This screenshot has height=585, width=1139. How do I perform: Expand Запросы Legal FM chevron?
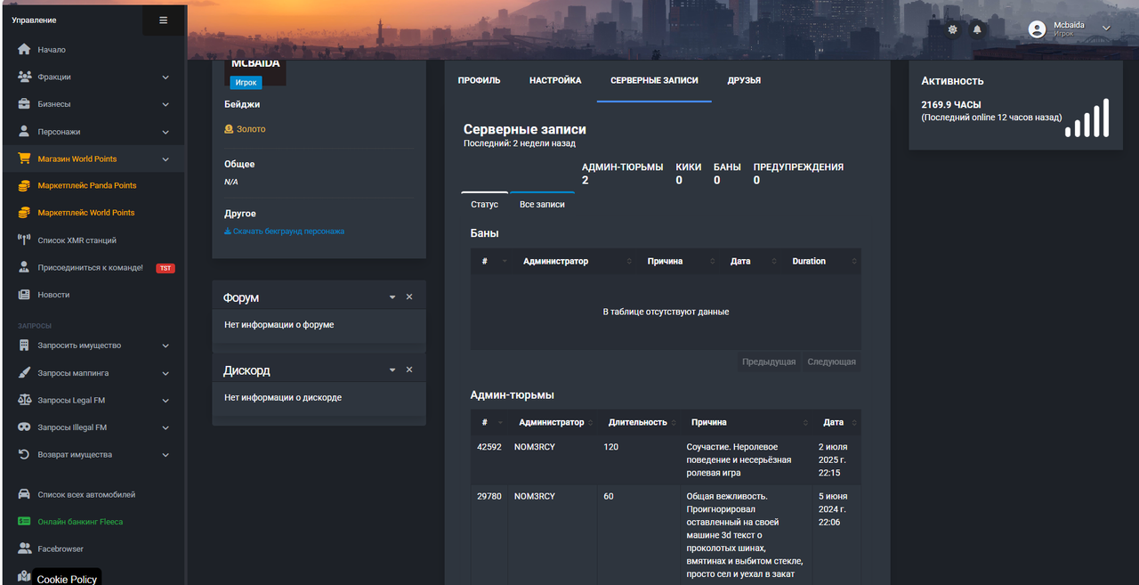[x=166, y=401]
